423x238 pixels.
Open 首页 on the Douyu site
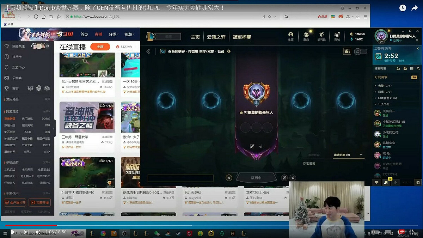point(84,34)
